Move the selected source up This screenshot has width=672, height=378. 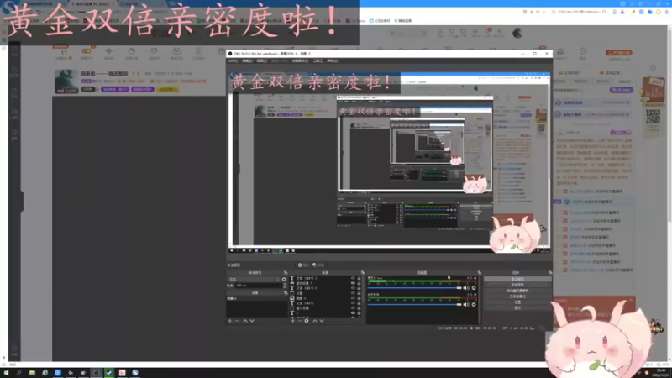[315, 321]
